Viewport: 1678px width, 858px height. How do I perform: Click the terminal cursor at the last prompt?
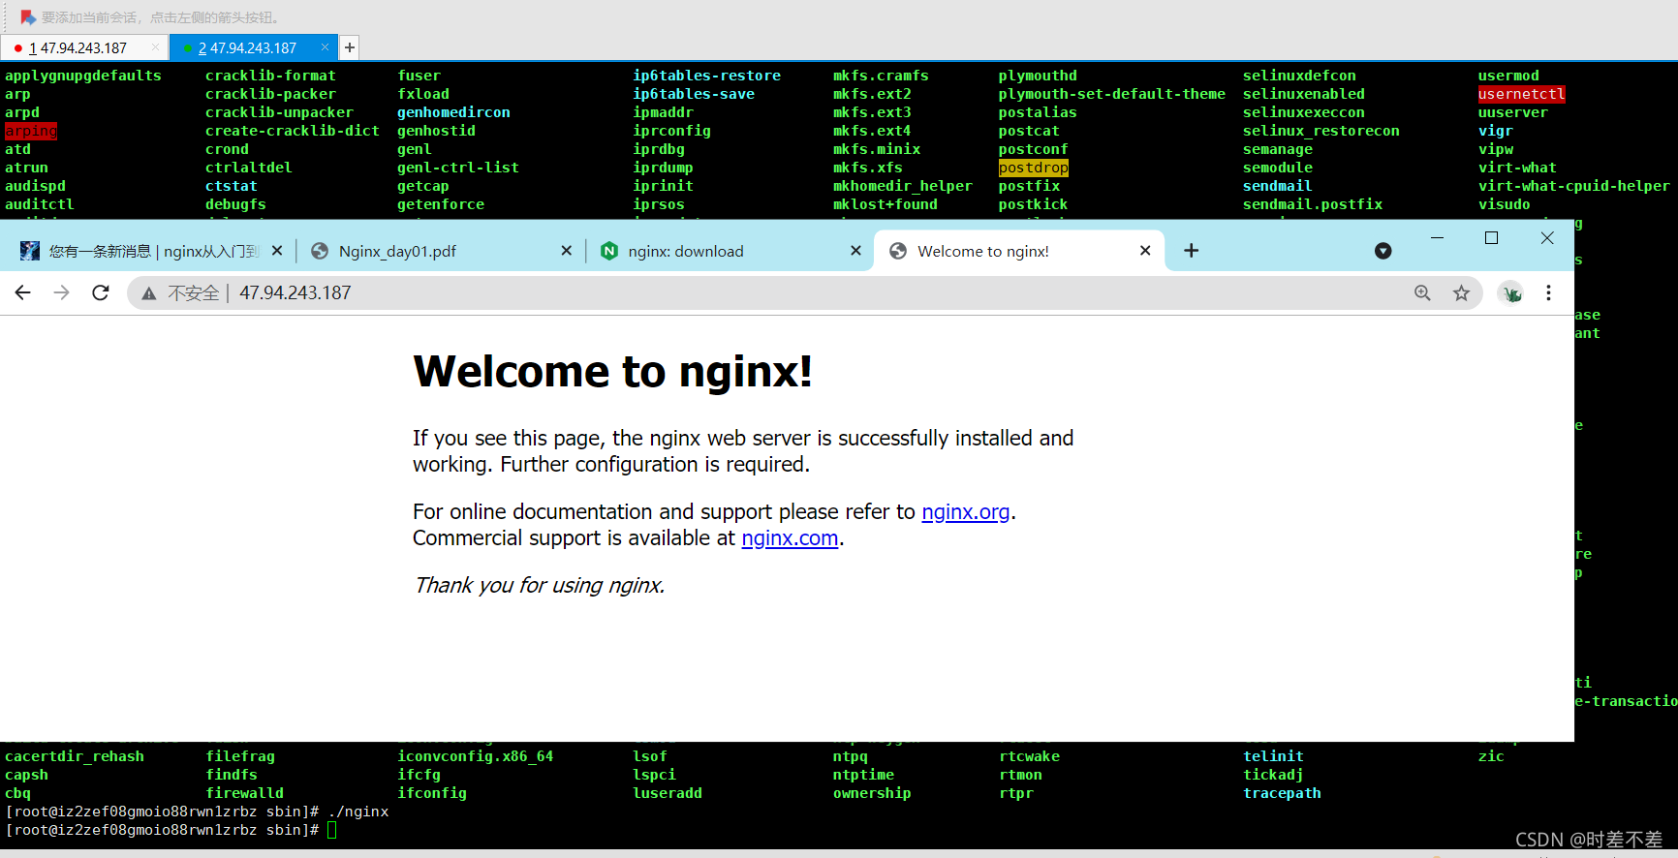click(x=332, y=830)
